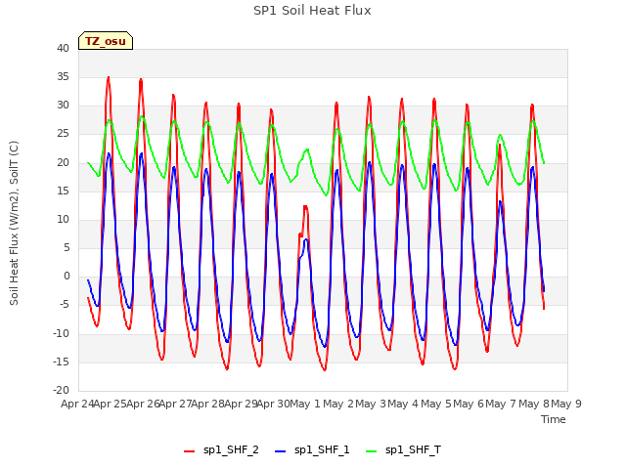626x469 pixels.
Task: Select the sp1_SHF_2 legend label
Action: click(x=231, y=450)
